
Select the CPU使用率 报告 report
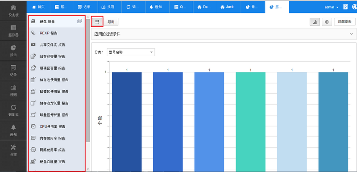point(57,127)
